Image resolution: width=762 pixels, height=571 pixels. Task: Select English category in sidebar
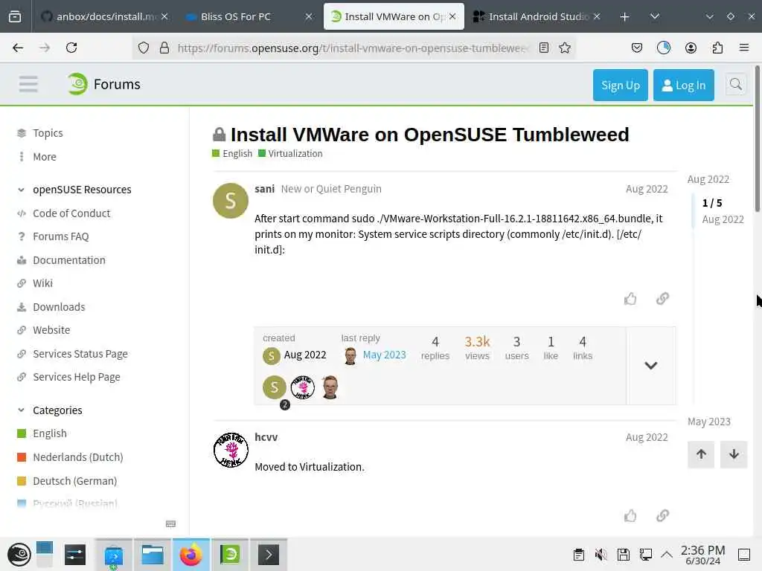coord(50,433)
